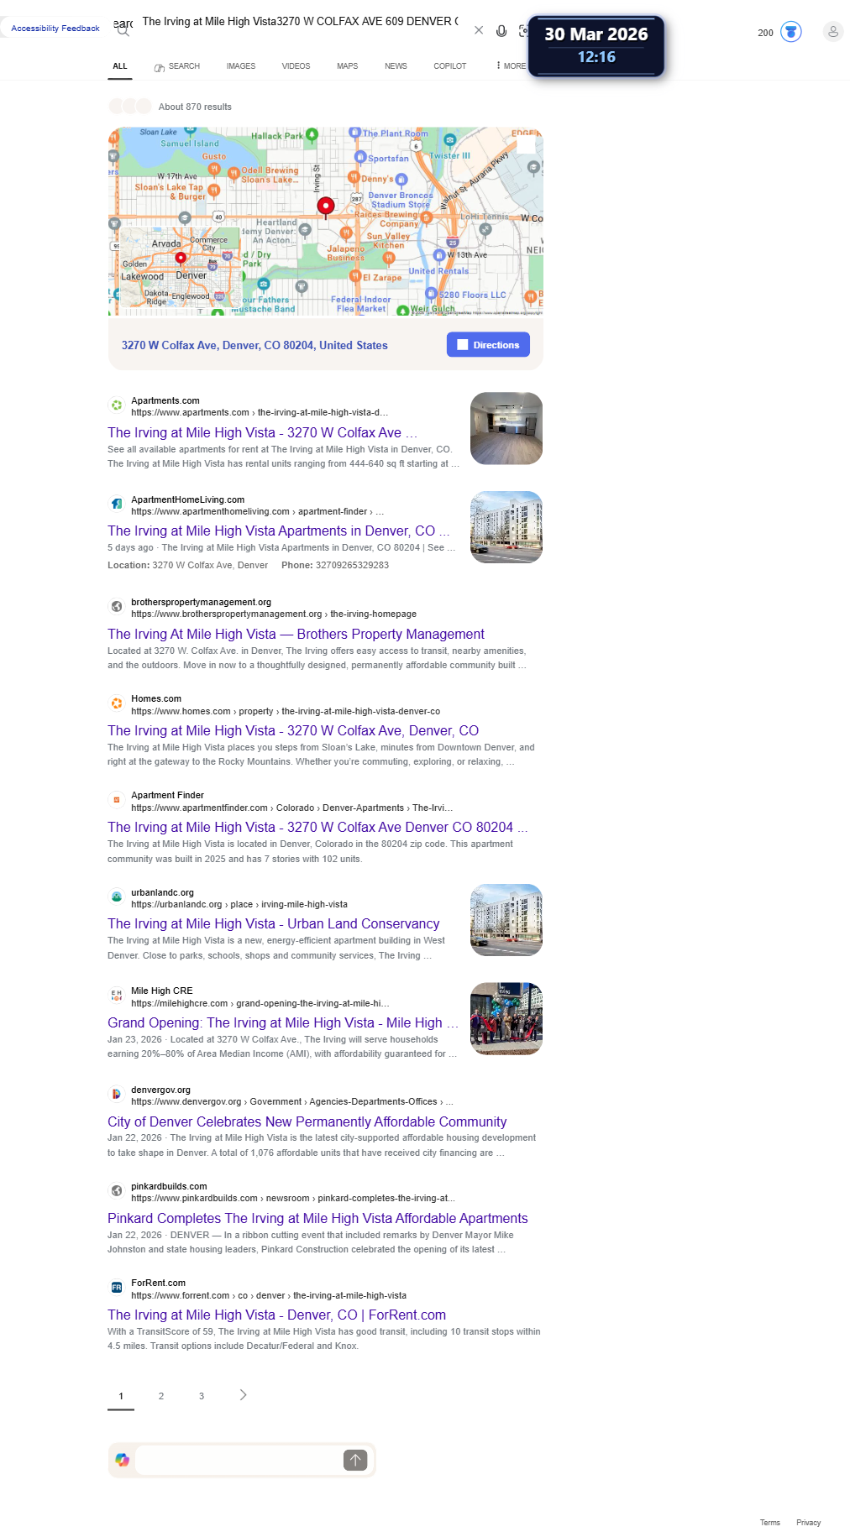Click the denvergov.org URL breadcrumb
The width and height of the screenshot is (850, 1537).
pos(292,1101)
